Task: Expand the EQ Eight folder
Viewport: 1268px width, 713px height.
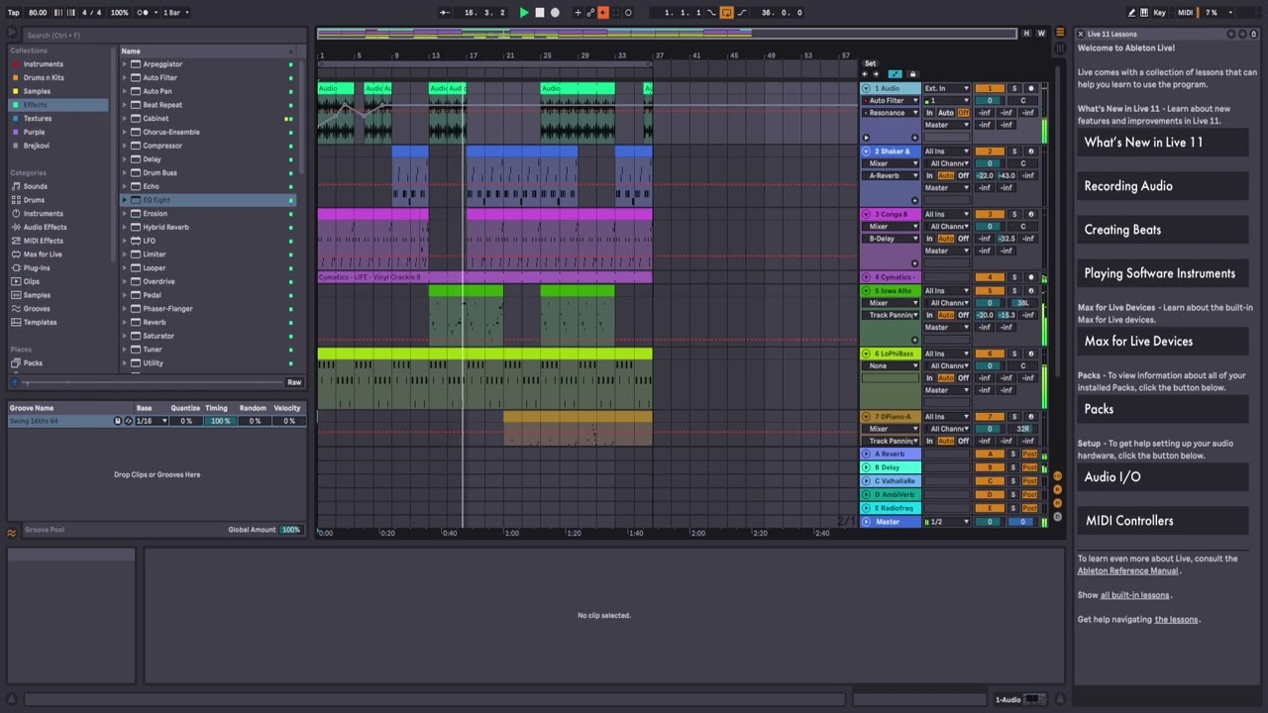Action: (125, 200)
